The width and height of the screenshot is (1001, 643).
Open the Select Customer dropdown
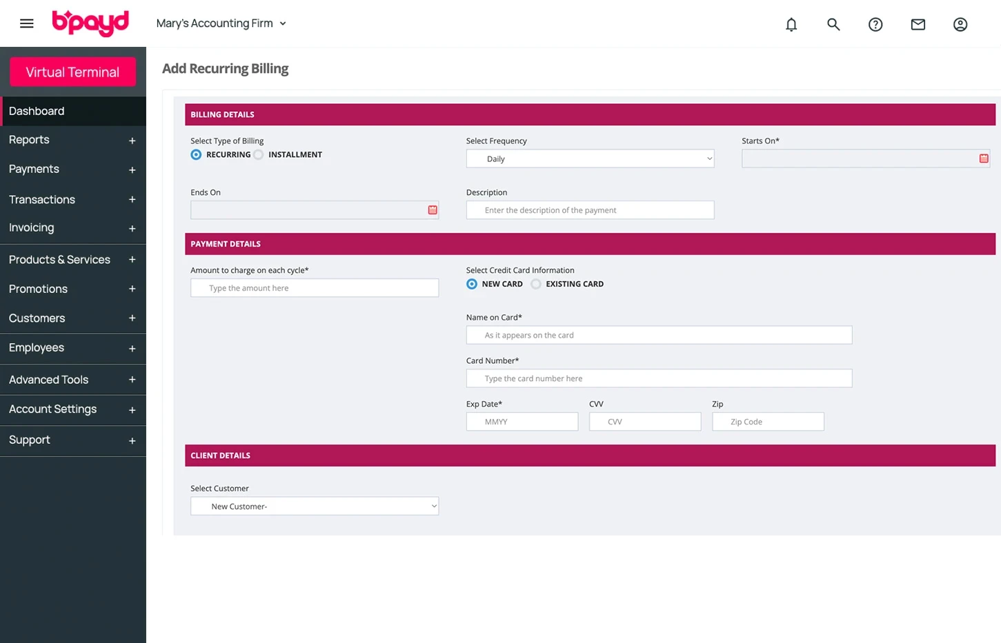tap(315, 506)
